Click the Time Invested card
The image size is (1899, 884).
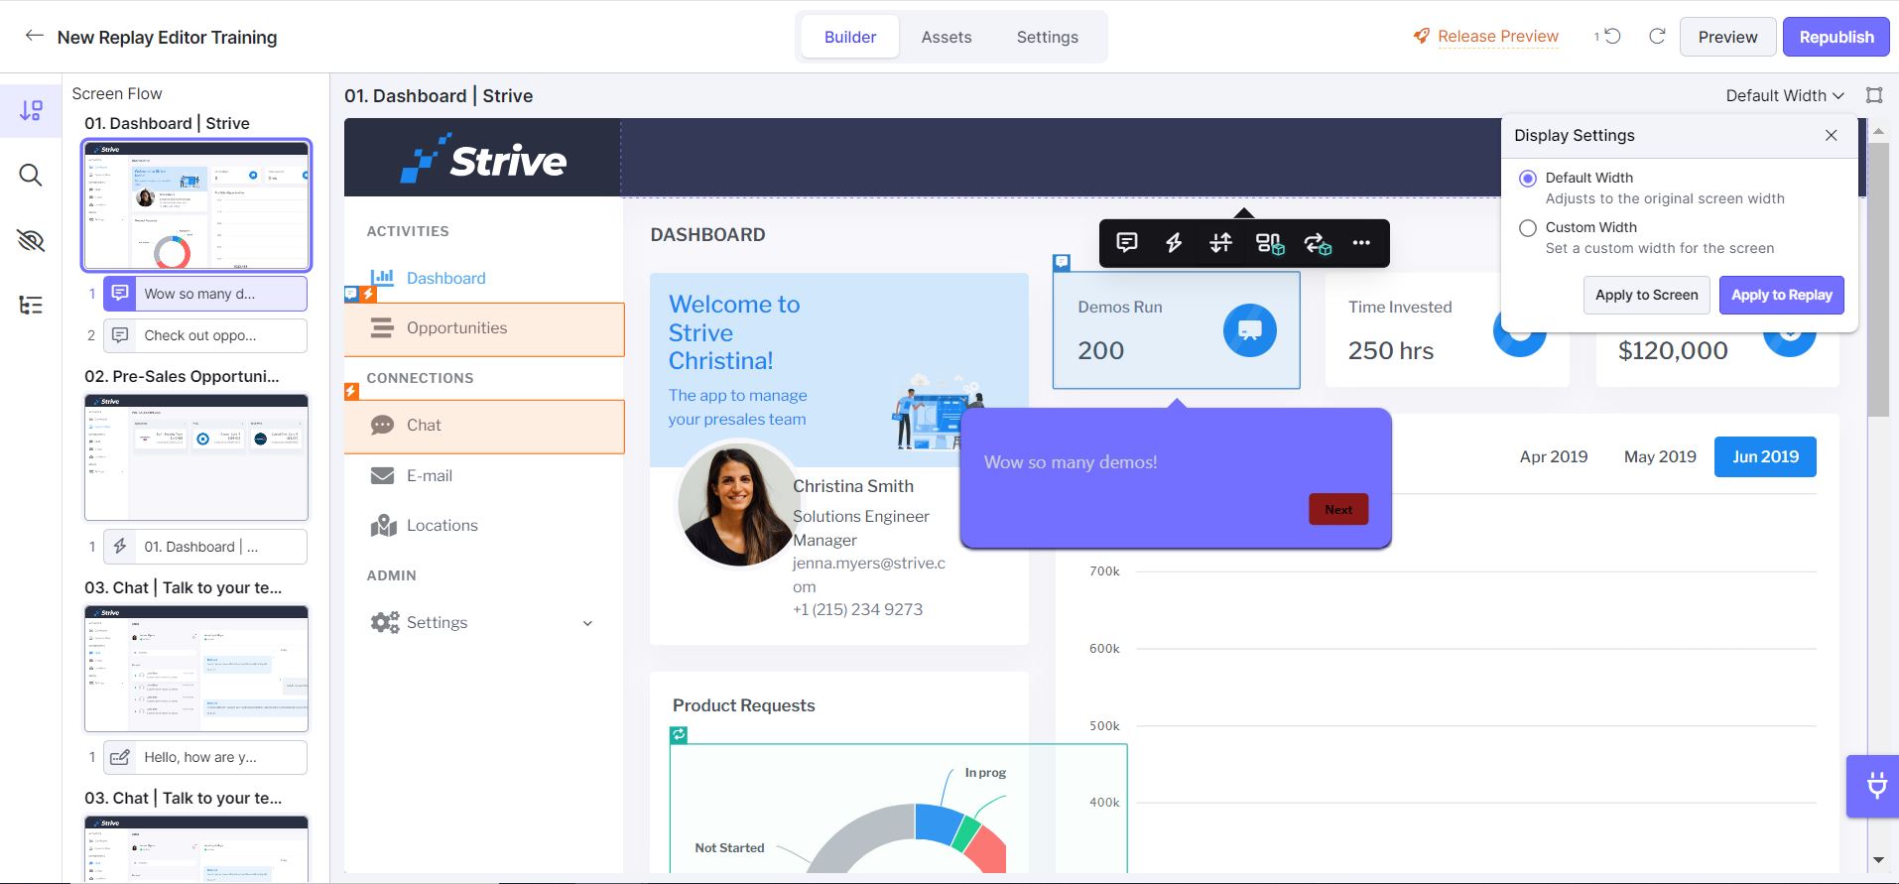click(1447, 330)
